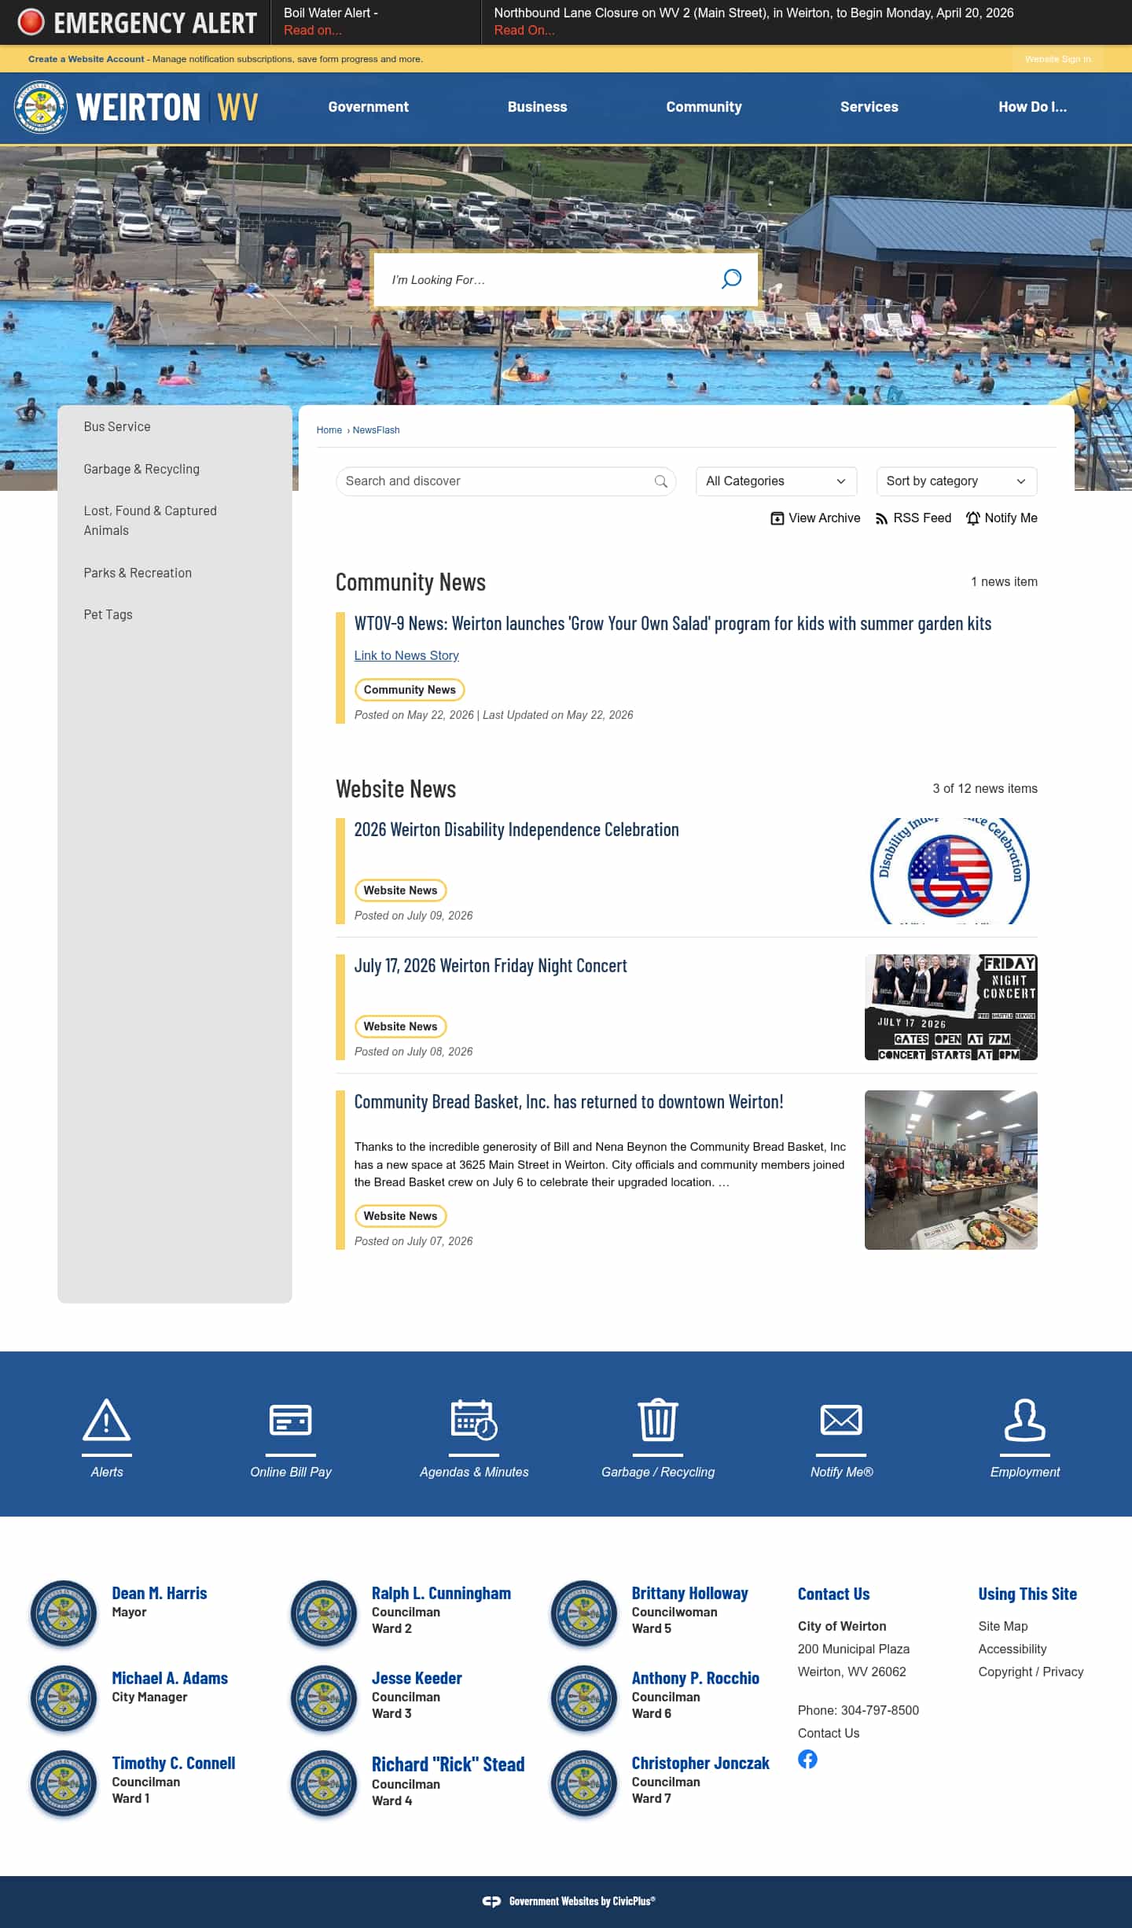The width and height of the screenshot is (1132, 1928).
Task: Open the Accessibility link
Action: pyautogui.click(x=1012, y=1649)
